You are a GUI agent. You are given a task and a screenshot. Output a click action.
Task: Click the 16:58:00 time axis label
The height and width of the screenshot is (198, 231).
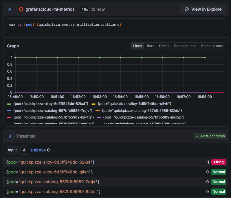[x=204, y=97]
